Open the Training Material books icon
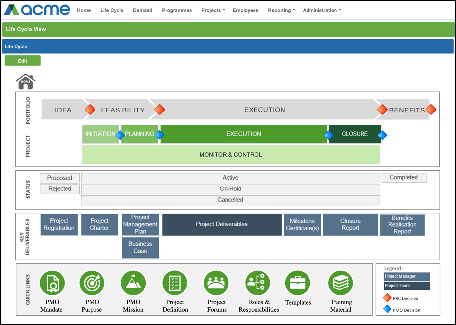This screenshot has height=325, width=456. (341, 283)
